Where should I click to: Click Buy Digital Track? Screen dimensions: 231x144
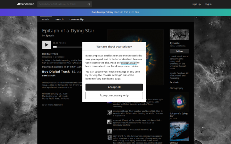point(56,72)
